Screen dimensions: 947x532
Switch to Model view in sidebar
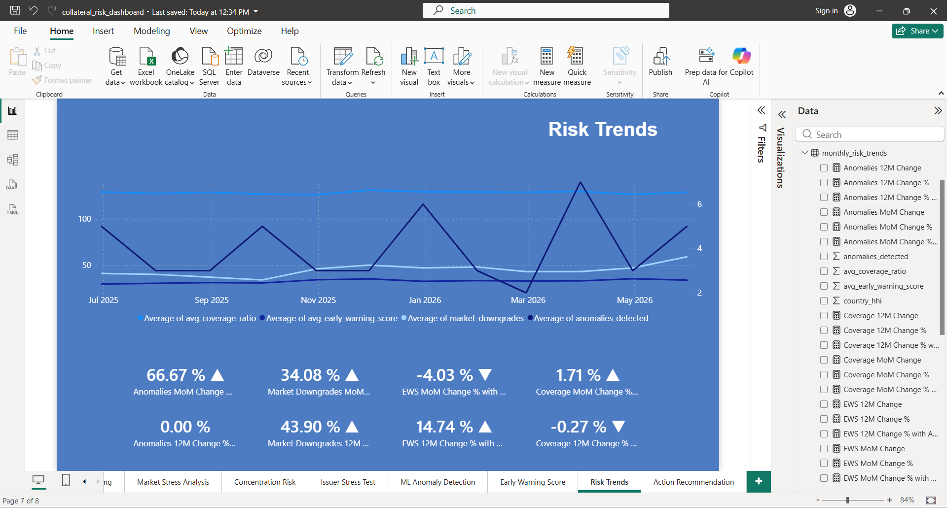(x=13, y=160)
